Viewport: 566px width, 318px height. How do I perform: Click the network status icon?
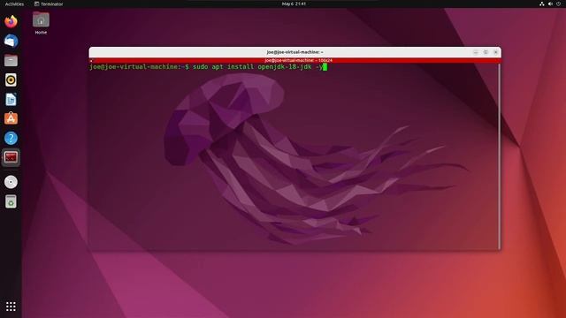click(x=542, y=4)
